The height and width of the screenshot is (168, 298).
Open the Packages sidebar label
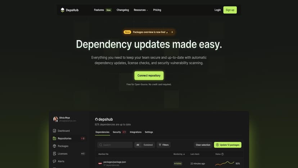pos(63,146)
